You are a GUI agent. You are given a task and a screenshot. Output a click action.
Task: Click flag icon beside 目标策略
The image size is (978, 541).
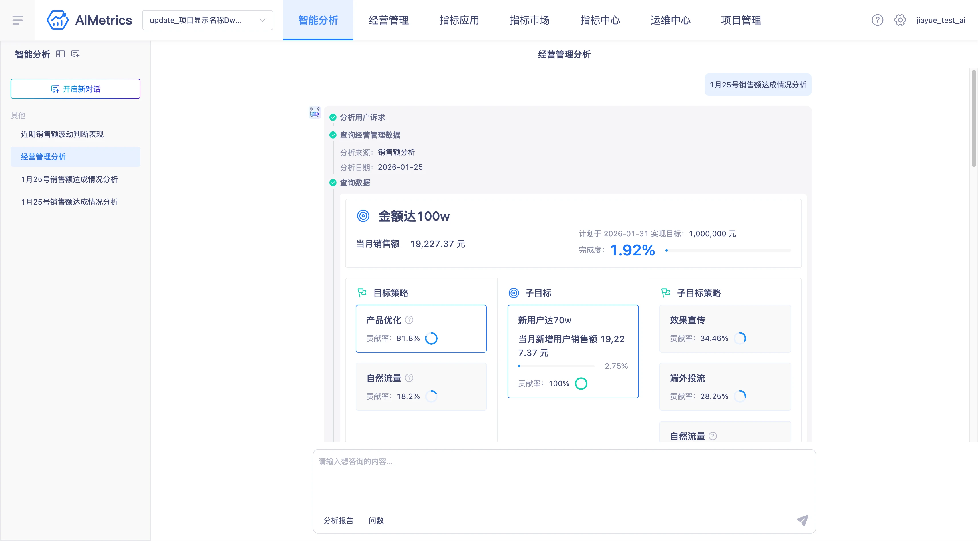pos(362,293)
